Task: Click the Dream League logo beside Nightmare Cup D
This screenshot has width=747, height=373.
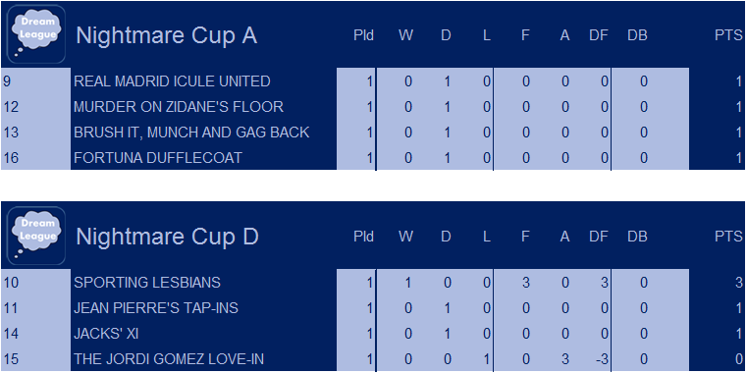Action: pos(36,236)
